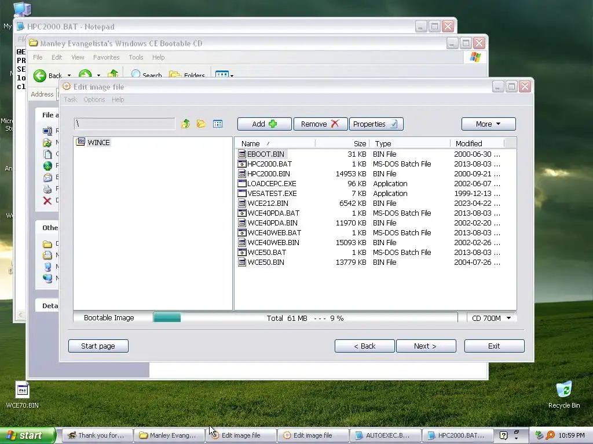Sort list by Type column header
Image resolution: width=593 pixels, height=444 pixels.
pyautogui.click(x=411, y=143)
